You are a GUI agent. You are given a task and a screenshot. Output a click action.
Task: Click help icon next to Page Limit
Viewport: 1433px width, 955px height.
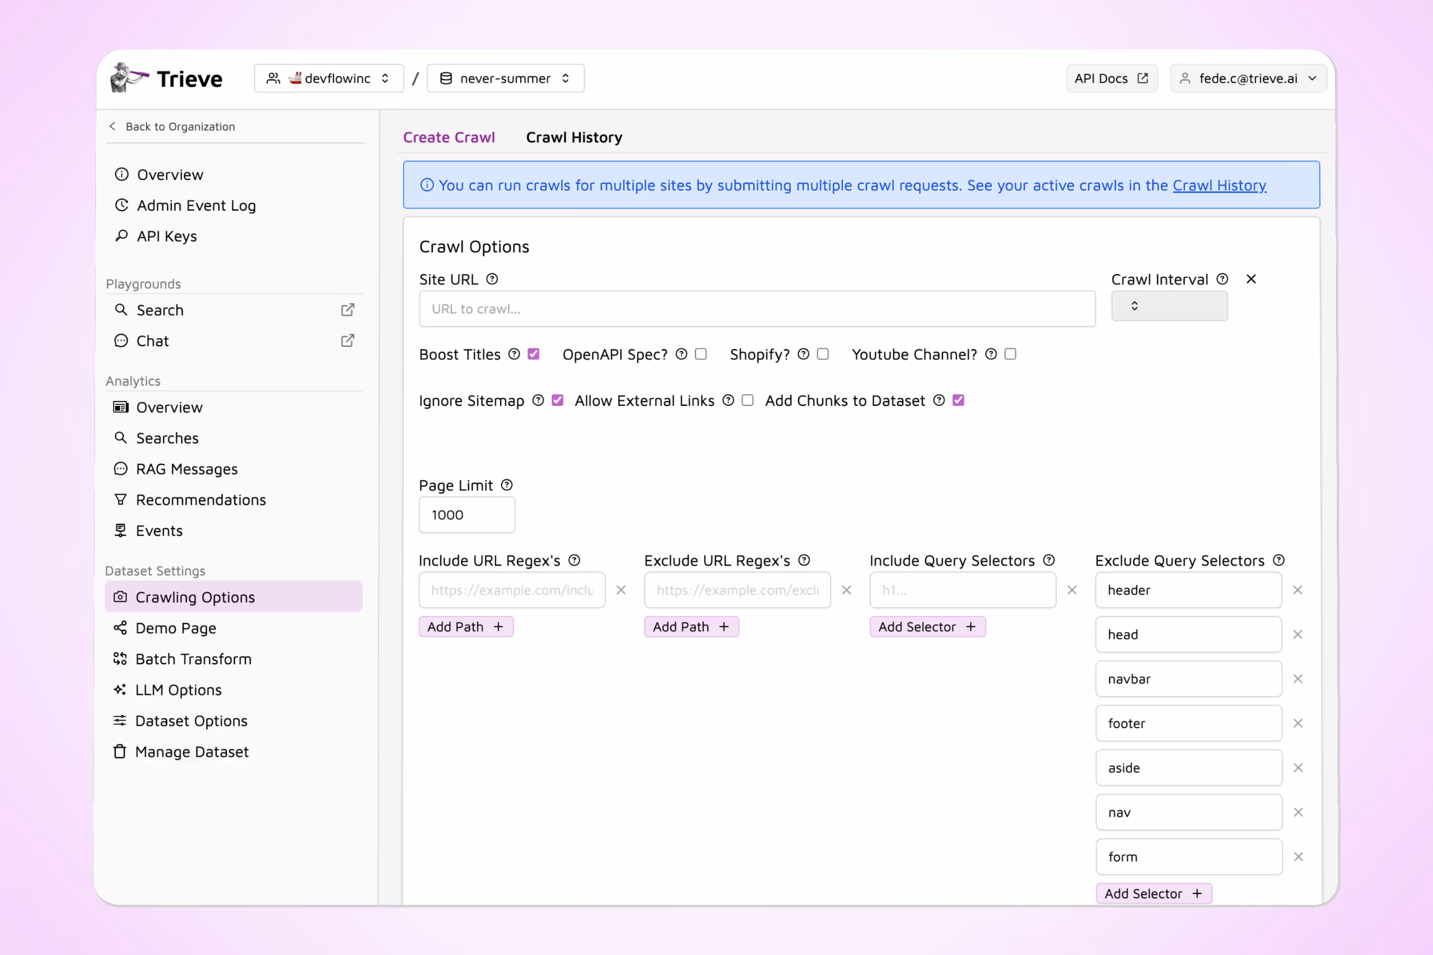pyautogui.click(x=507, y=485)
